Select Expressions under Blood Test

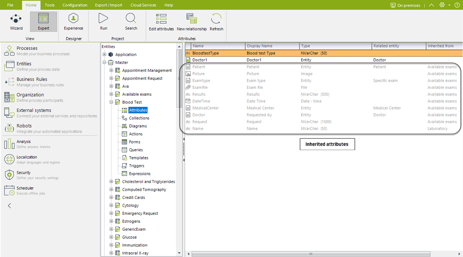140,174
